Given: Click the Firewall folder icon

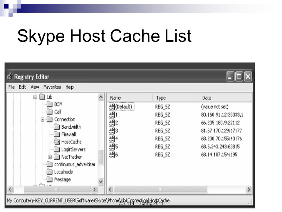Looking at the screenshot, I should 57,134.
